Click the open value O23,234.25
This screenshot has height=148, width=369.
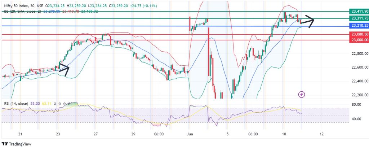(x=55, y=5)
